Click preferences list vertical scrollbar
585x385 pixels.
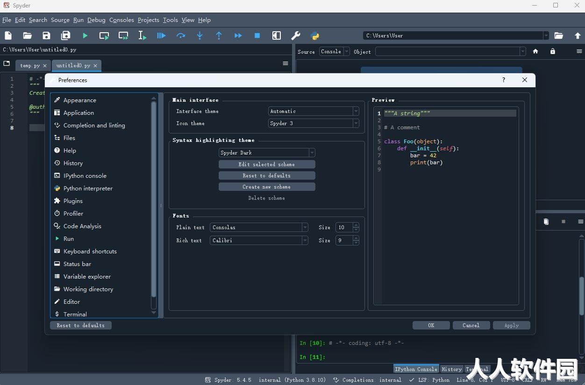coord(154,198)
